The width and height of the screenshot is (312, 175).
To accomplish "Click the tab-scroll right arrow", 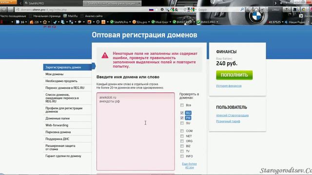I will coord(275,3).
